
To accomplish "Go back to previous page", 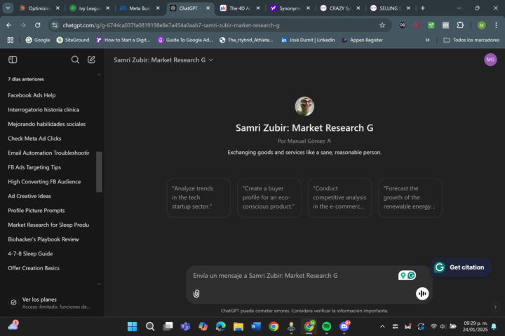I will tap(9, 25).
